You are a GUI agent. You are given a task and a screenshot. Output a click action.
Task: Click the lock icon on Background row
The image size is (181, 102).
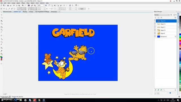point(175,37)
